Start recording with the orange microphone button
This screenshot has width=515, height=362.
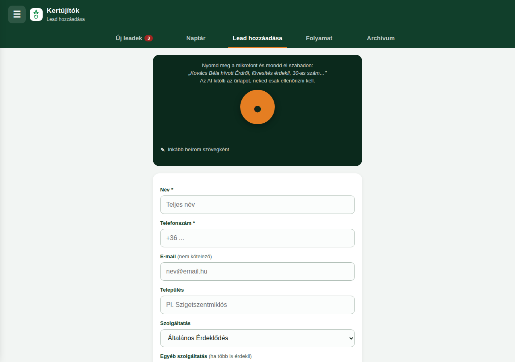257,107
